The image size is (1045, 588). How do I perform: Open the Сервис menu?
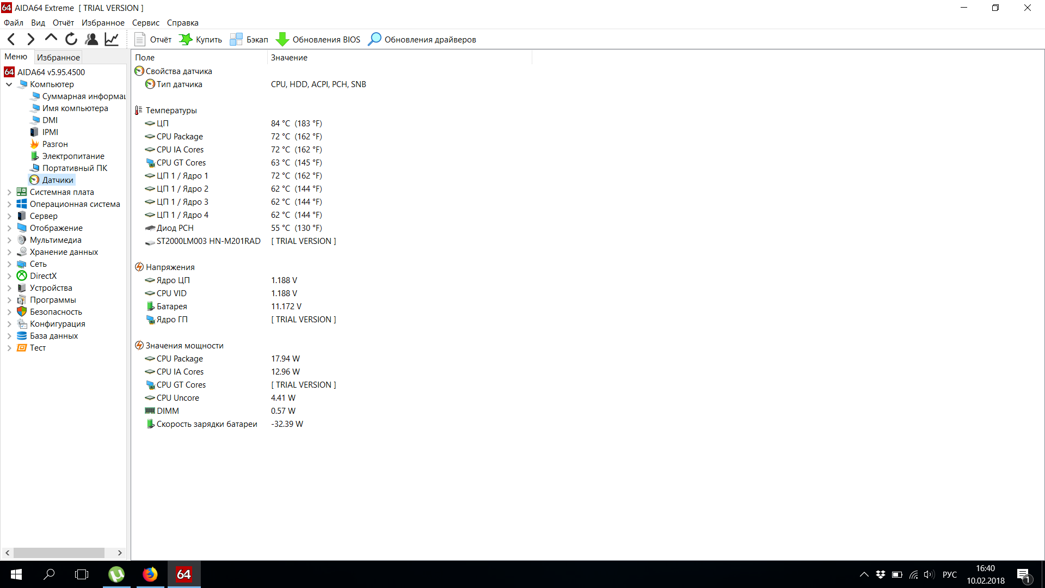pyautogui.click(x=145, y=23)
